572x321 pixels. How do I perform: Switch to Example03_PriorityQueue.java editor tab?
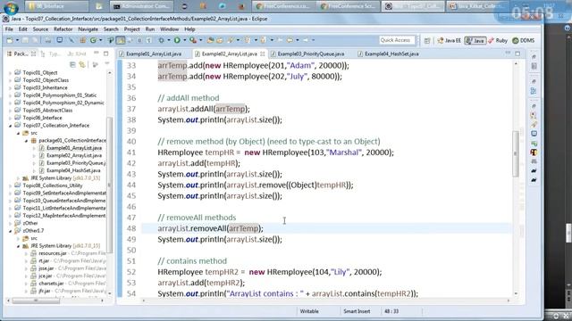pyautogui.click(x=311, y=53)
